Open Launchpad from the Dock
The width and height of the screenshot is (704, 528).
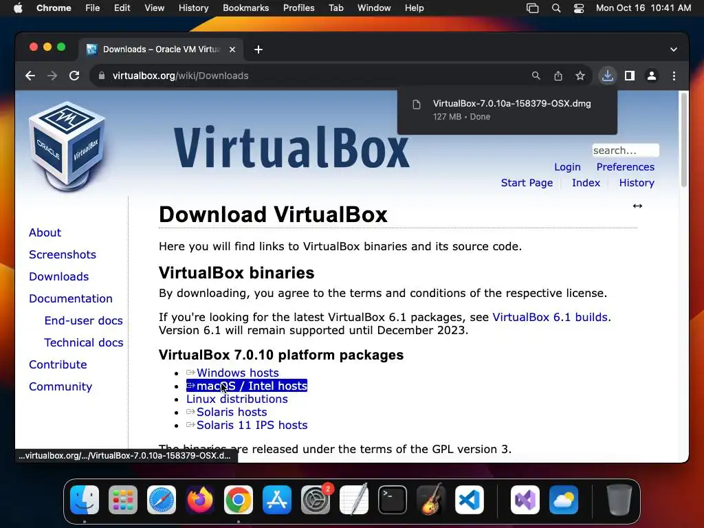(123, 500)
